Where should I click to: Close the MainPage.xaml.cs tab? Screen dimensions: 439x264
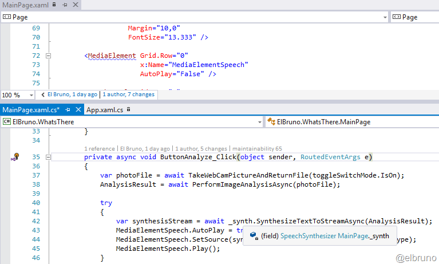(77, 109)
